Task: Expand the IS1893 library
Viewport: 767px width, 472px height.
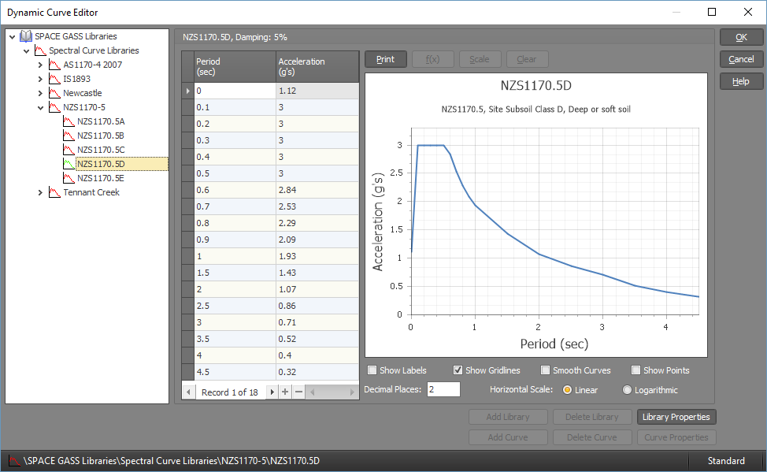Action: (41, 79)
